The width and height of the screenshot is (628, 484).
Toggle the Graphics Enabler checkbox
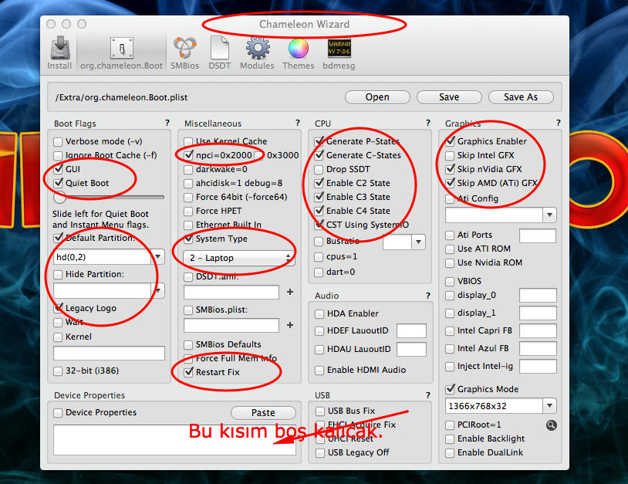pyautogui.click(x=451, y=141)
